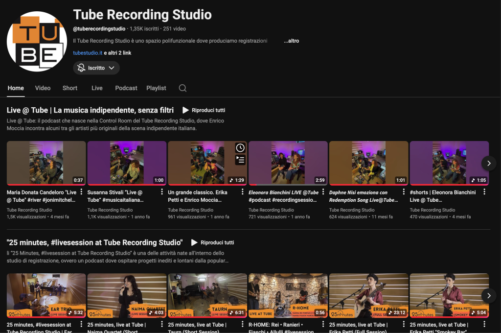This screenshot has width=501, height=333.
Task: Open the tubestudio.it link
Action: click(x=88, y=53)
